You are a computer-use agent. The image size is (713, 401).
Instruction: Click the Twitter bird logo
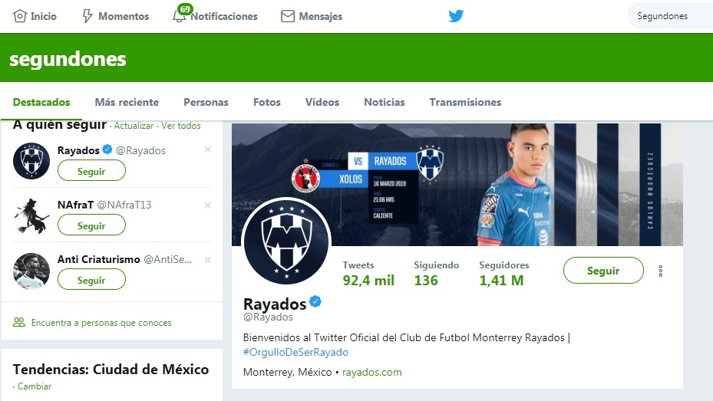pos(456,16)
